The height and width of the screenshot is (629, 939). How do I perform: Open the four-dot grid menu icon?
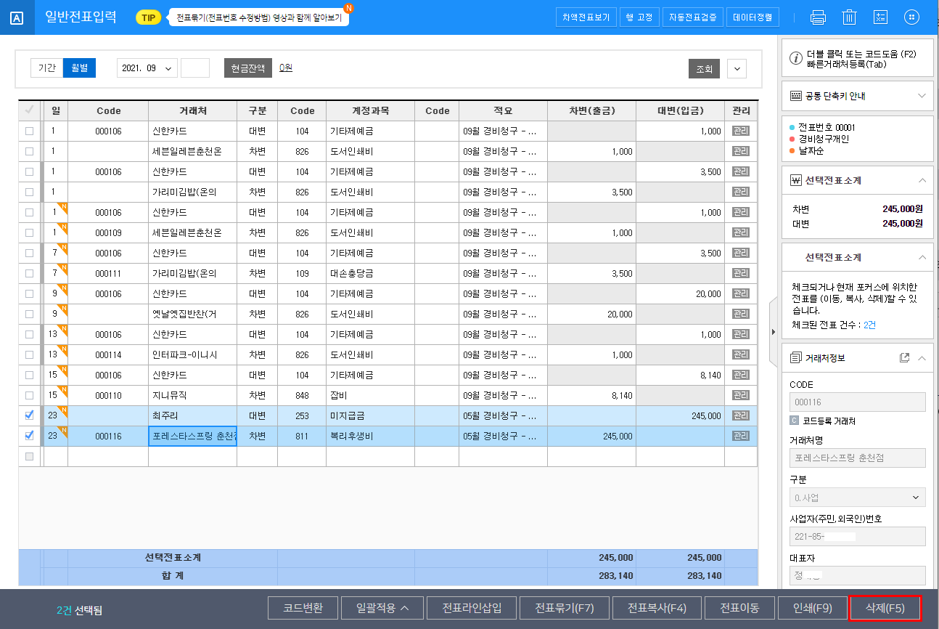tap(912, 17)
